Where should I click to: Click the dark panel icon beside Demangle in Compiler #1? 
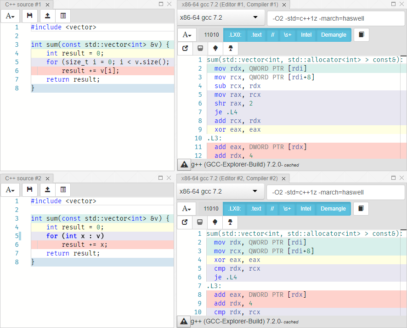[x=361, y=34]
